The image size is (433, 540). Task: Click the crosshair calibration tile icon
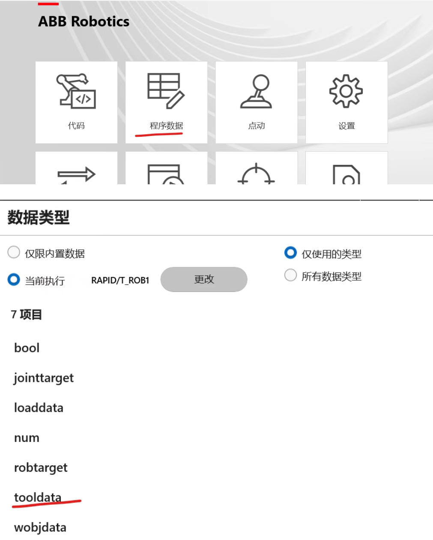coord(256,175)
